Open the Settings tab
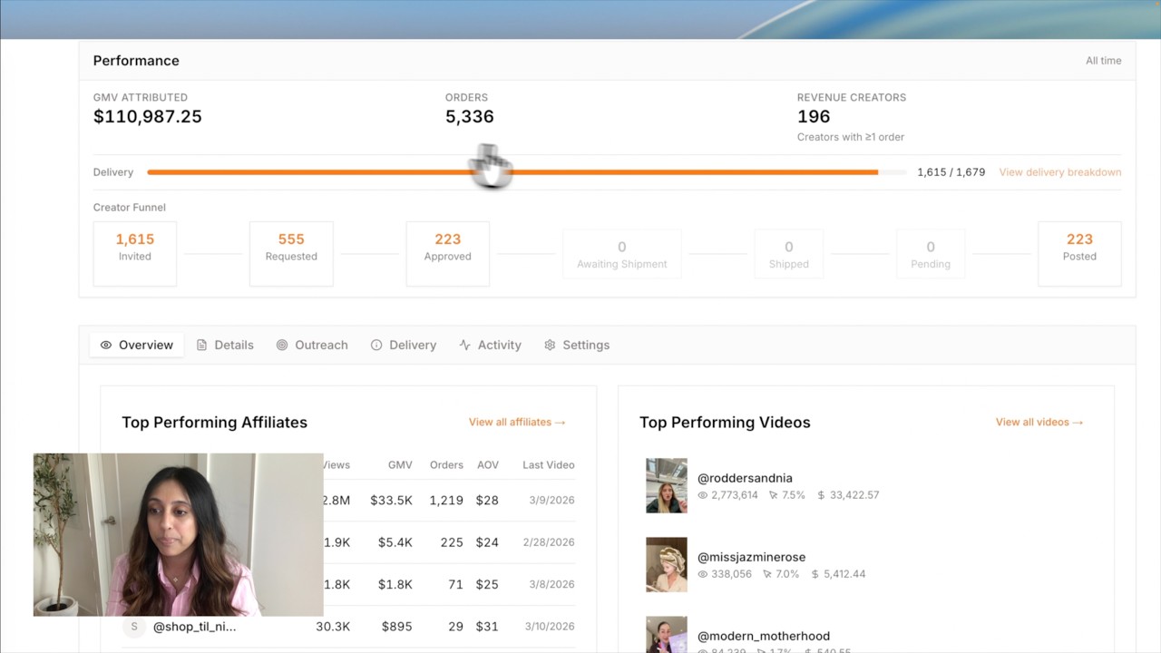The width and height of the screenshot is (1161, 653). click(x=577, y=345)
